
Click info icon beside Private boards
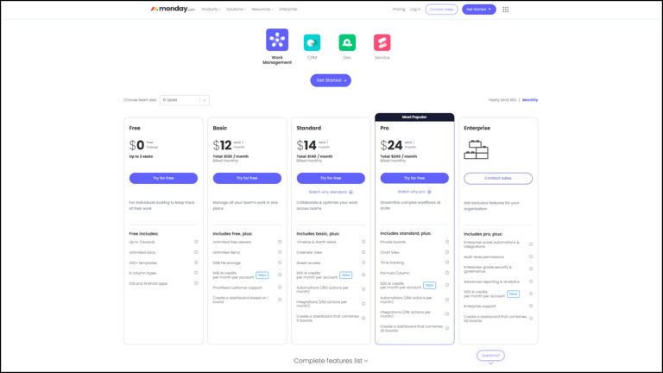447,242
